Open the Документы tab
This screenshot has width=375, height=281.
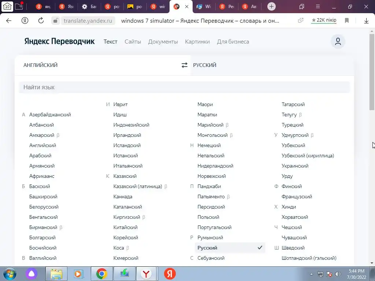163,42
